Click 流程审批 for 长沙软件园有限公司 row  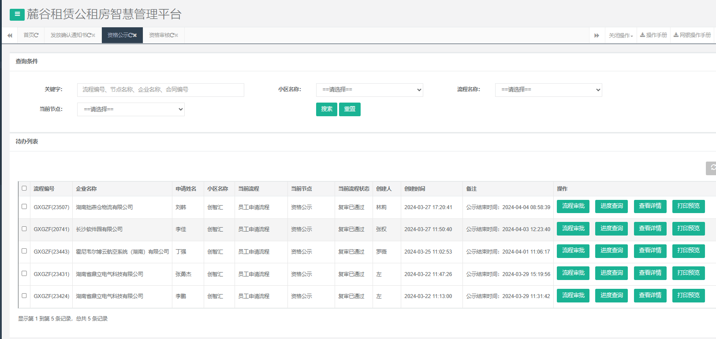pos(573,228)
